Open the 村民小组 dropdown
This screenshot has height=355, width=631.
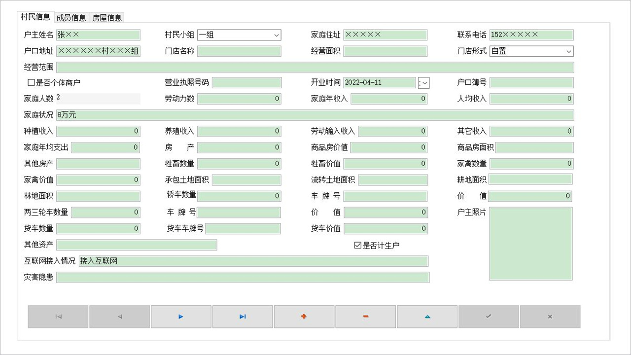pyautogui.click(x=277, y=35)
